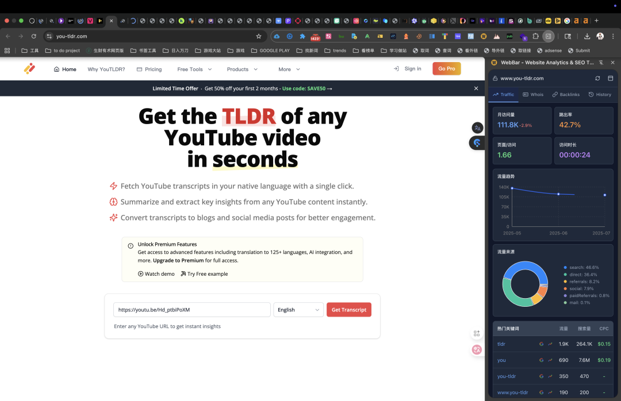Go to the Home nav item

point(65,70)
